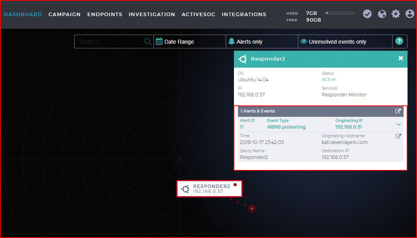Open settings via the gear icon
This screenshot has width=417, height=238.
click(x=396, y=14)
